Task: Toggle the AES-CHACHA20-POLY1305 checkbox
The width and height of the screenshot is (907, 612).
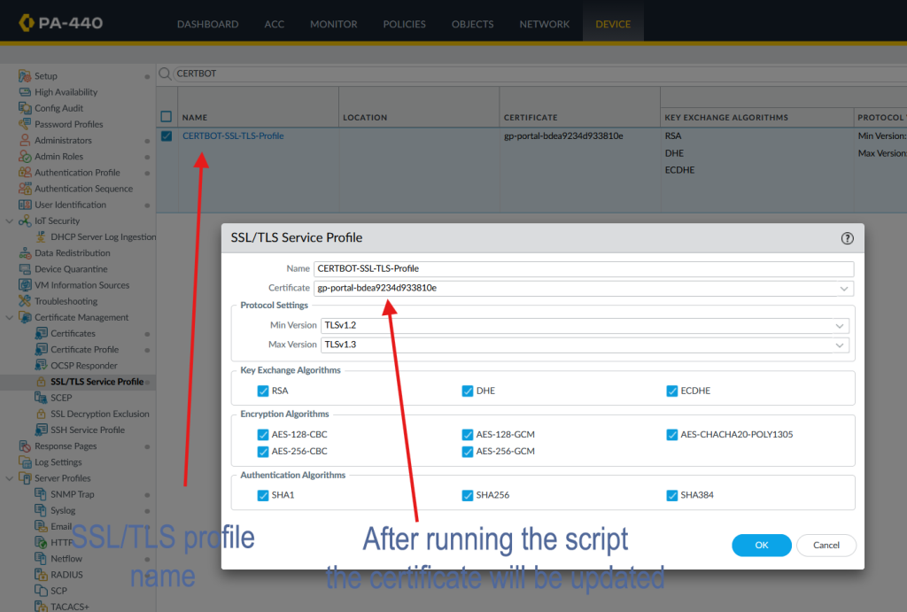Action: [x=672, y=435]
